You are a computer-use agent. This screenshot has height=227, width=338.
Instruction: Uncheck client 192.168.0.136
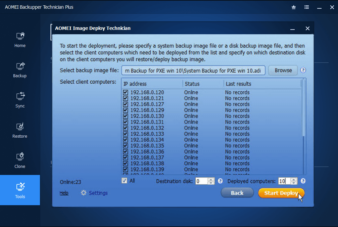126,152
